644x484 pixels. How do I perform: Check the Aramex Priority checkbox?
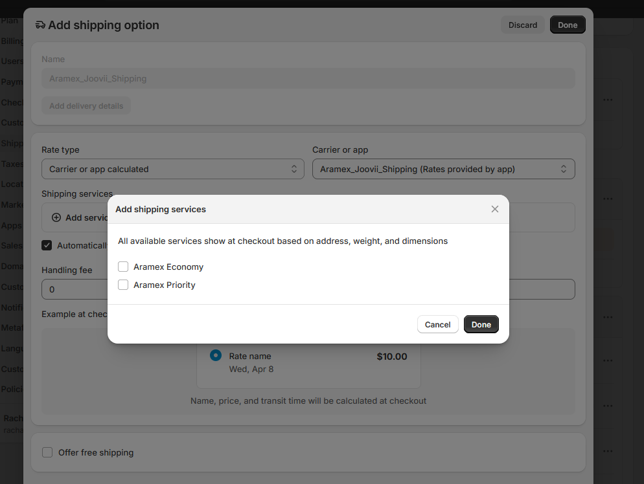[x=123, y=285]
